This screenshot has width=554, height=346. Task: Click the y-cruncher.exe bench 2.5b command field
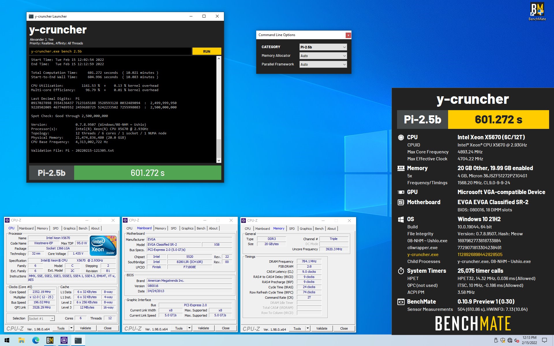click(x=110, y=51)
